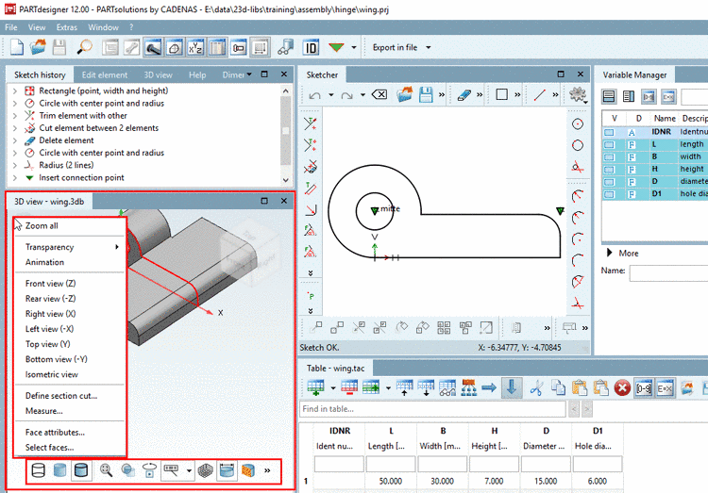This screenshot has height=493, width=708.
Task: Click the blue right arrow in Table toolbar
Action: 489,388
